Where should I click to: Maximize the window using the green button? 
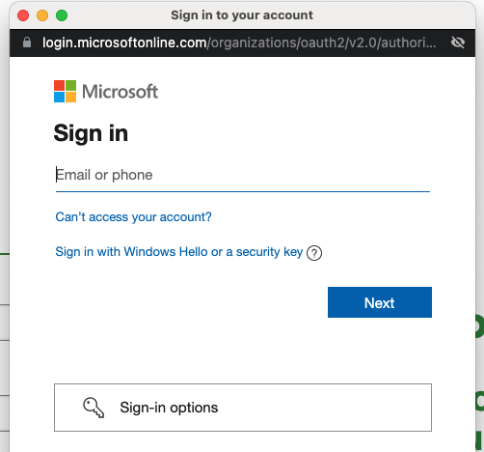coord(62,15)
